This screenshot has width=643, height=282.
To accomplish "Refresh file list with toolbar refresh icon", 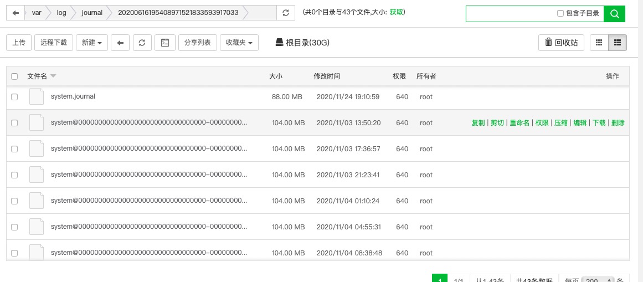I will click(142, 43).
